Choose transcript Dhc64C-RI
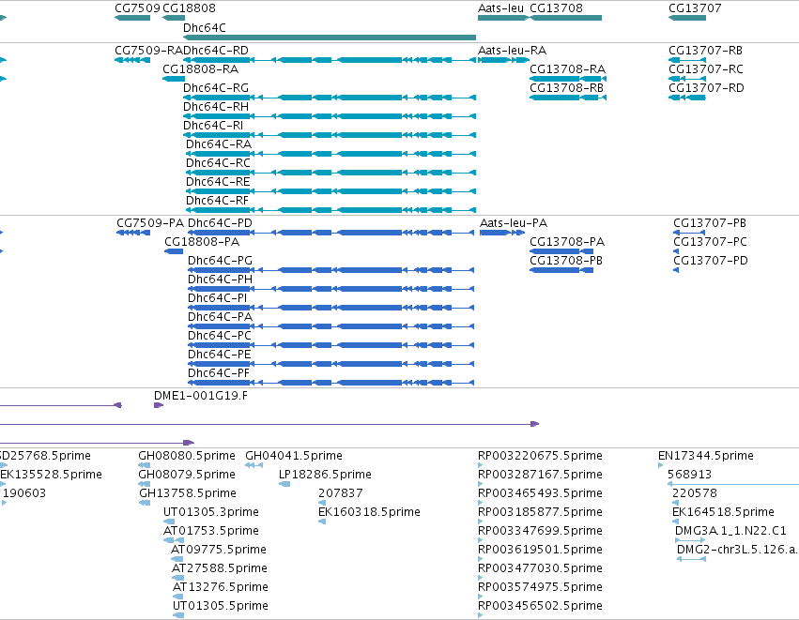Screen dimensions: 799x620 click(x=213, y=126)
